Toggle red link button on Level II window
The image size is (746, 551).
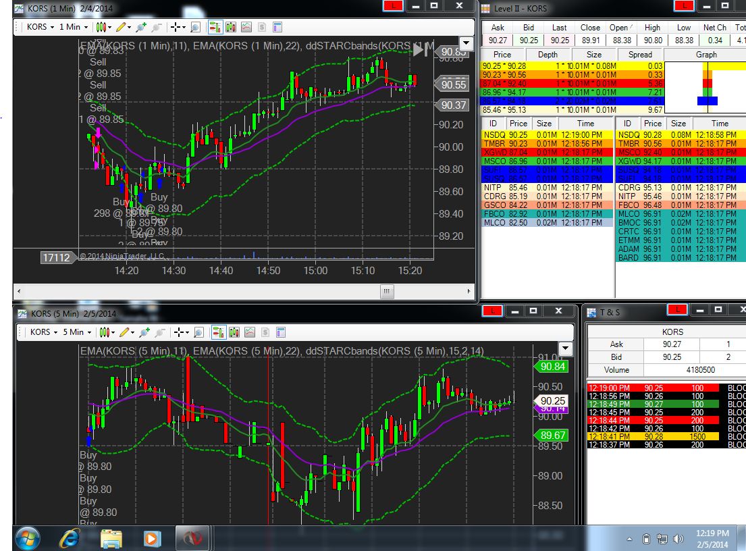(x=684, y=5)
